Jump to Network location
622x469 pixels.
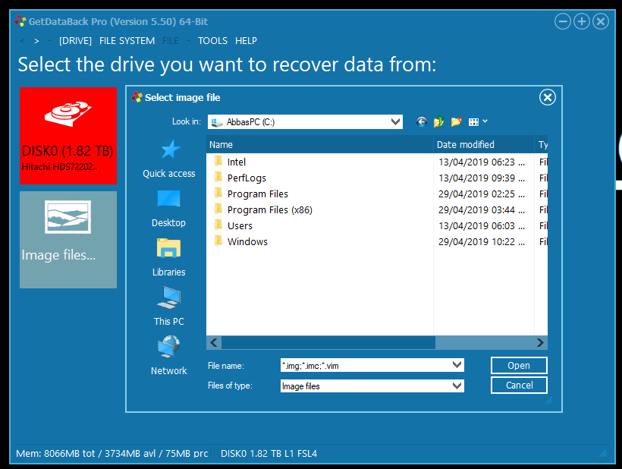click(169, 357)
